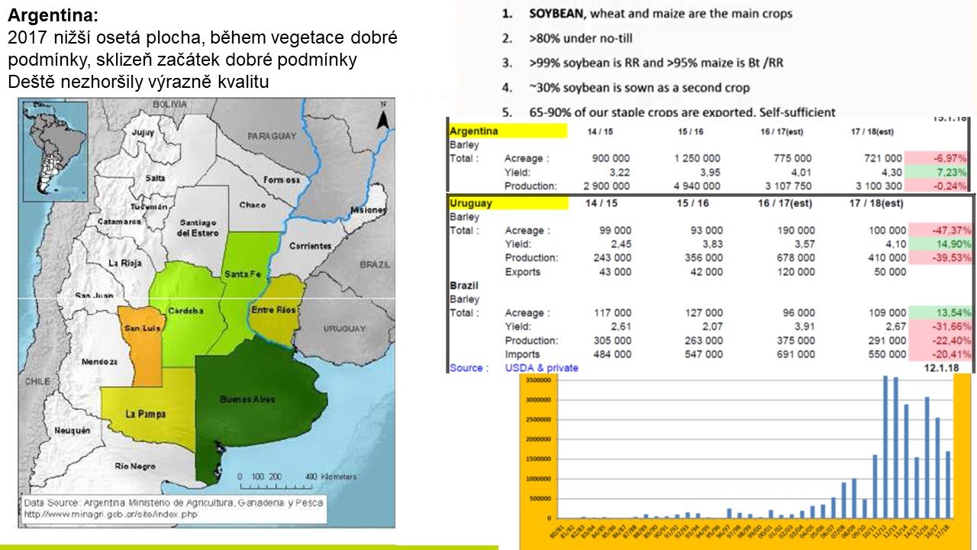This screenshot has width=977, height=550.
Task: Click the La Pampa region on the map
Action: pyautogui.click(x=145, y=413)
